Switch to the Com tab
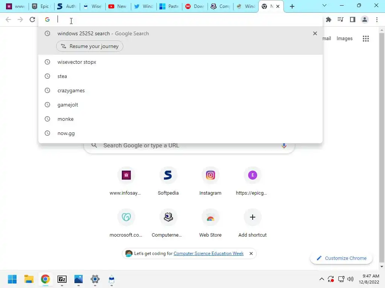 pyautogui.click(x=220, y=6)
